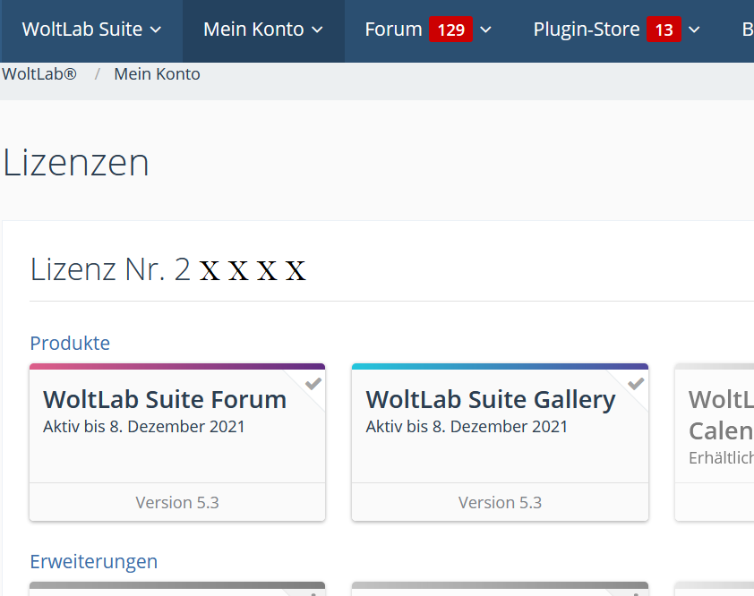This screenshot has height=596, width=754.
Task: Expand the Forum menu chevron
Action: [x=486, y=30]
